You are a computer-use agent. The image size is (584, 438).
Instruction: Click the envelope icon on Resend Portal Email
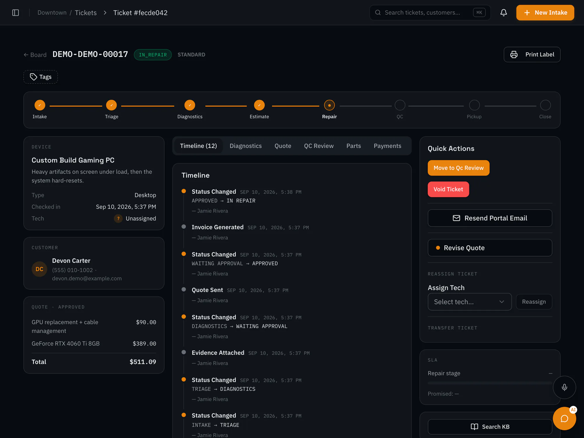[456, 218]
